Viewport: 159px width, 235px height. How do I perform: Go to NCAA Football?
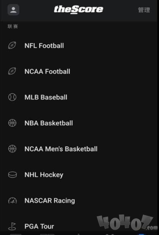point(47,71)
